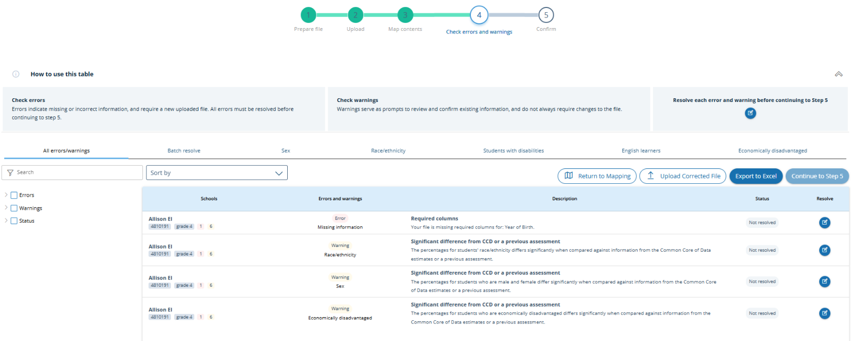Click the step 1 Prepare file circle
This screenshot has width=851, height=341.
coord(308,15)
